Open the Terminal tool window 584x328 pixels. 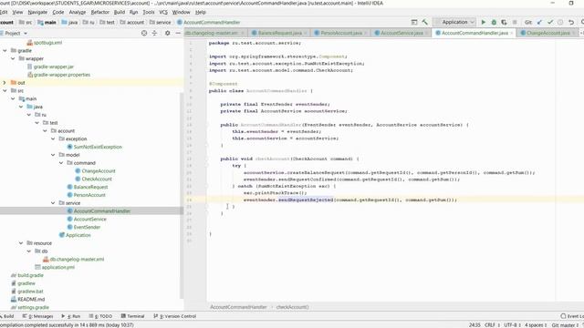[x=133, y=316]
